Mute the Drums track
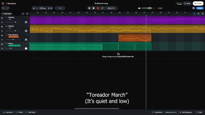Viewport: 205px width, 115px height. 2,44
